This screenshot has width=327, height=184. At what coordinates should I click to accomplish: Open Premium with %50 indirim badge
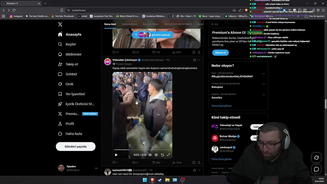(x=78, y=114)
